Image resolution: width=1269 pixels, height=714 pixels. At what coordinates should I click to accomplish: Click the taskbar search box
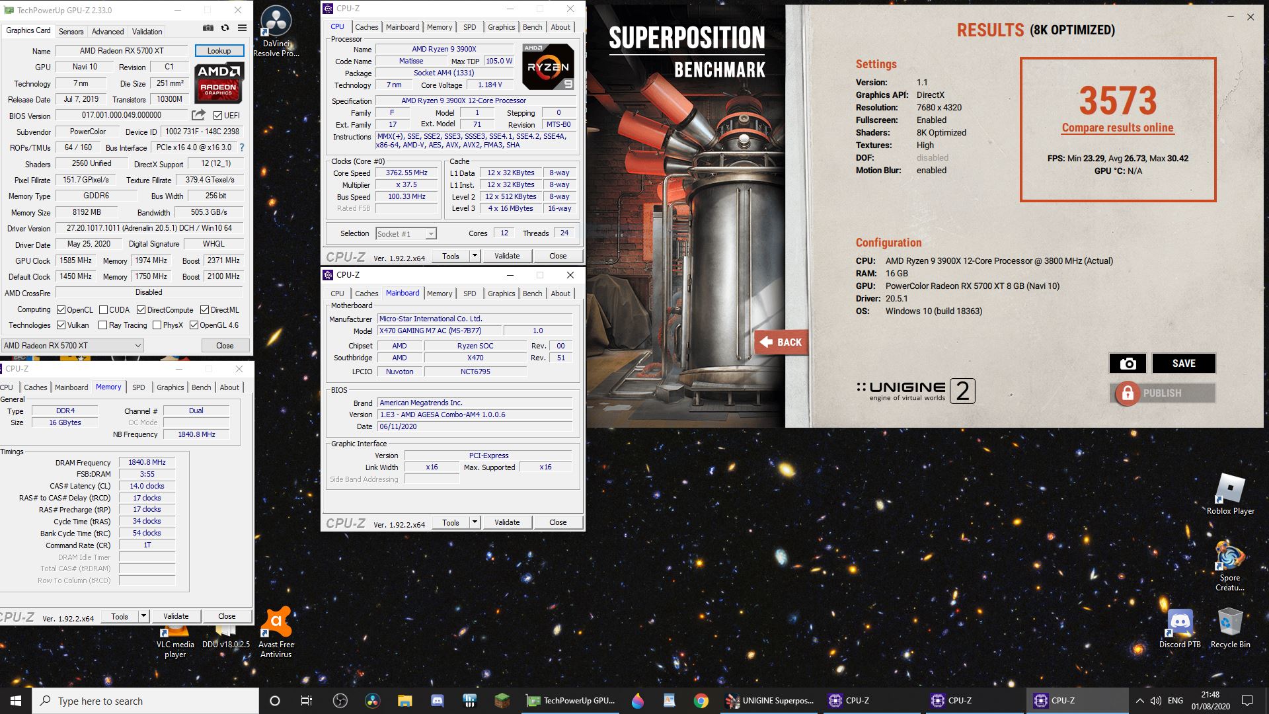click(145, 701)
